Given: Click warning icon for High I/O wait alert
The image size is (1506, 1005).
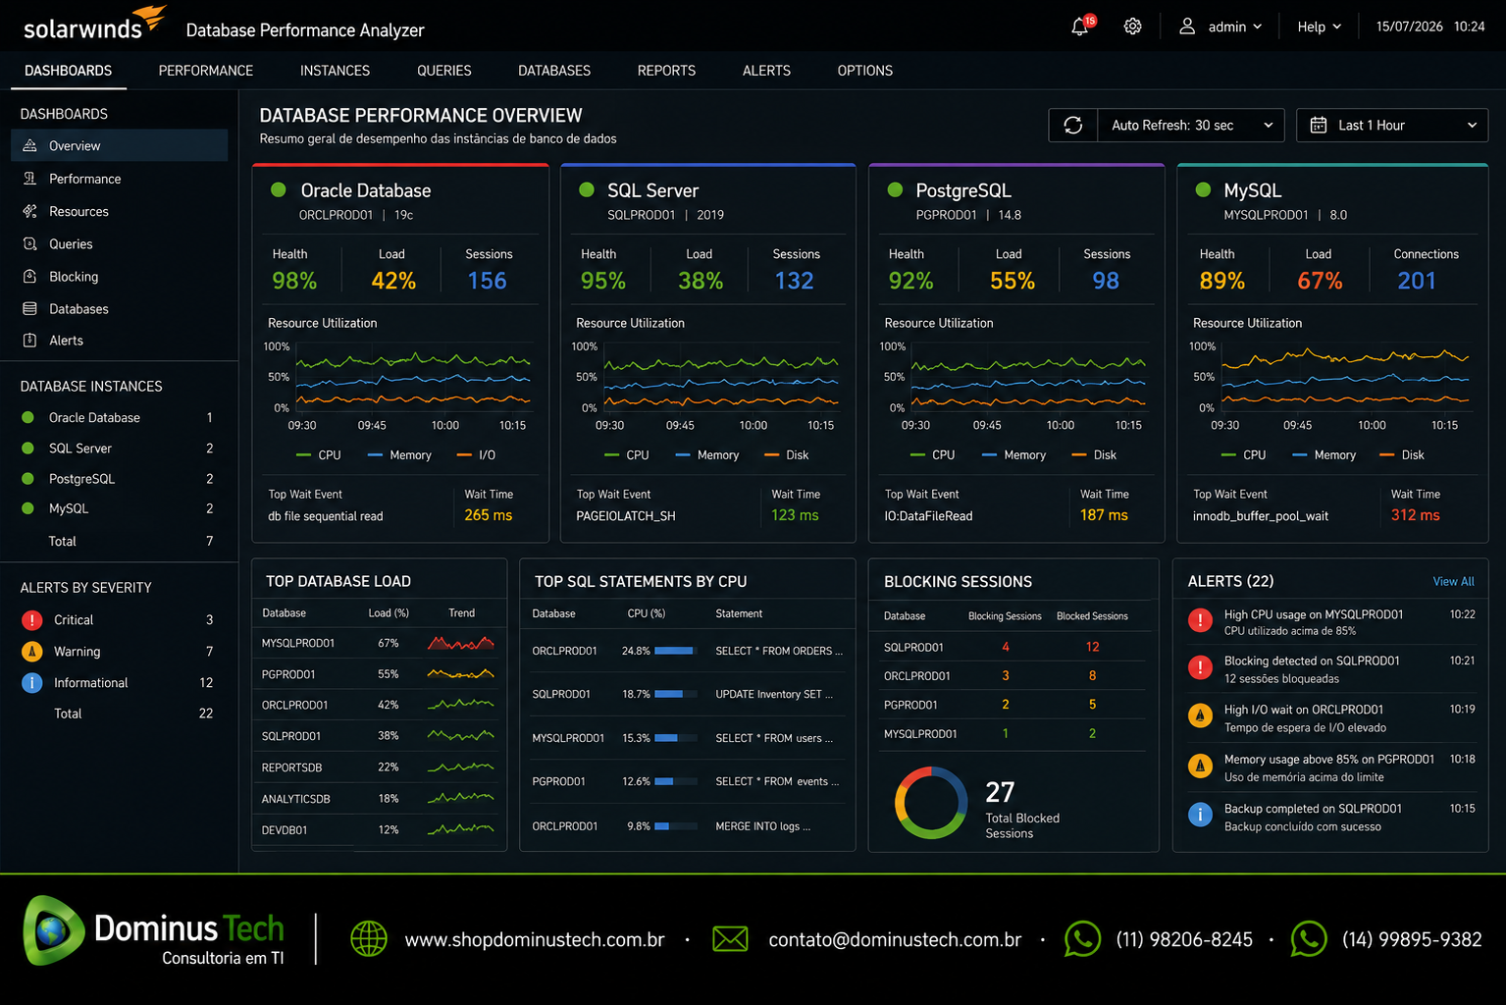Looking at the screenshot, I should click(x=1200, y=715).
